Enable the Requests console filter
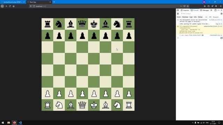Viewport: 223px width, 125px height. [216, 17]
